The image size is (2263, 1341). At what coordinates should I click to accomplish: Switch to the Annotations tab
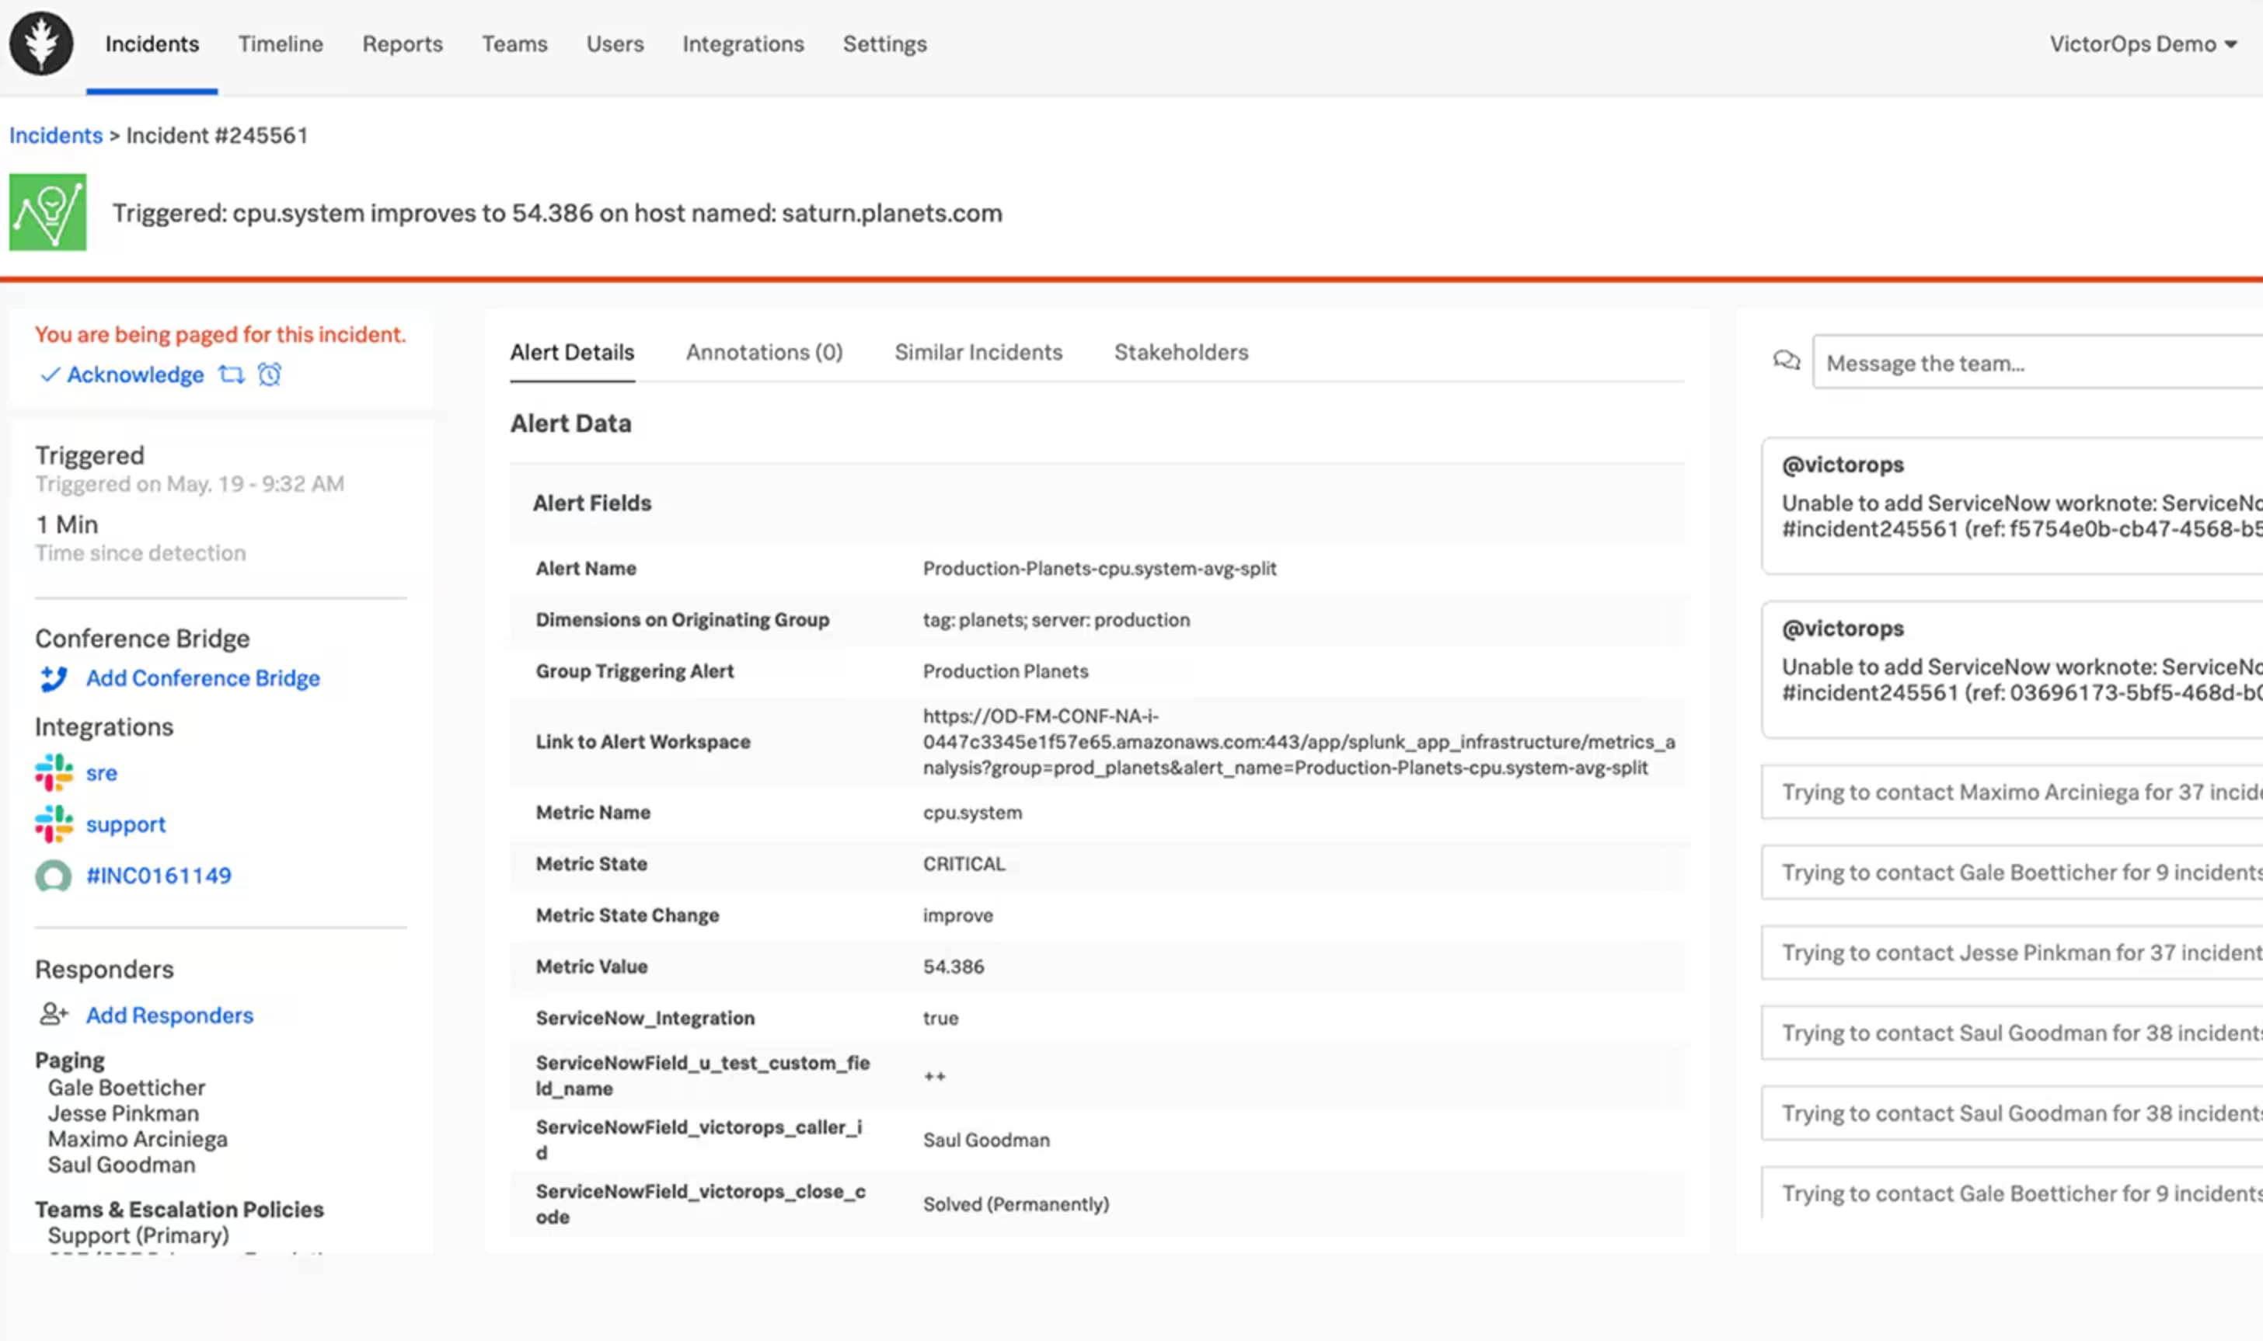764,353
